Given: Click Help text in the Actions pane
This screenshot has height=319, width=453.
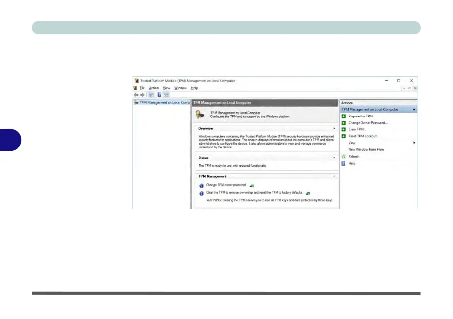Looking at the screenshot, I should (x=352, y=164).
